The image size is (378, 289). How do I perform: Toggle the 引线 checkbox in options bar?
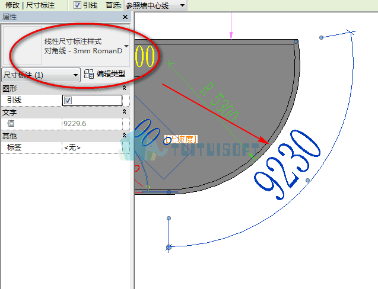[x=77, y=5]
